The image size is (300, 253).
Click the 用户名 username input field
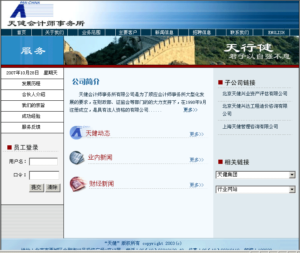point(43,162)
